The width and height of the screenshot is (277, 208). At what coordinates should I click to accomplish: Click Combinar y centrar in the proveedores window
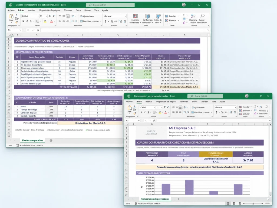coord(202,112)
